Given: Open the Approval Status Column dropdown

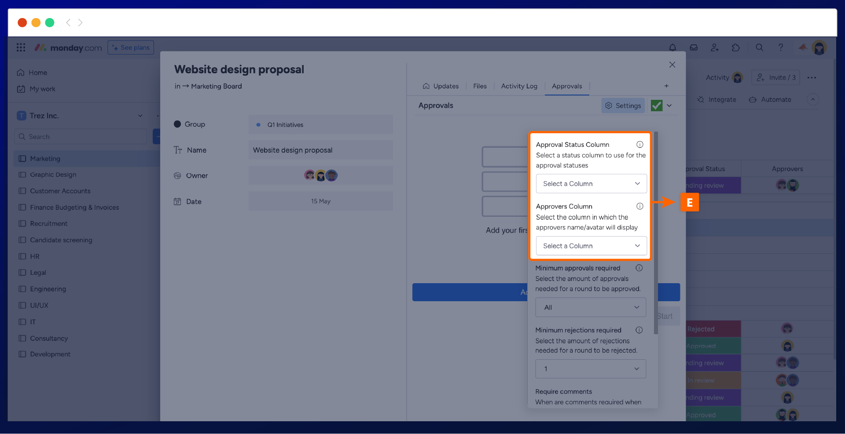Looking at the screenshot, I should pos(591,184).
